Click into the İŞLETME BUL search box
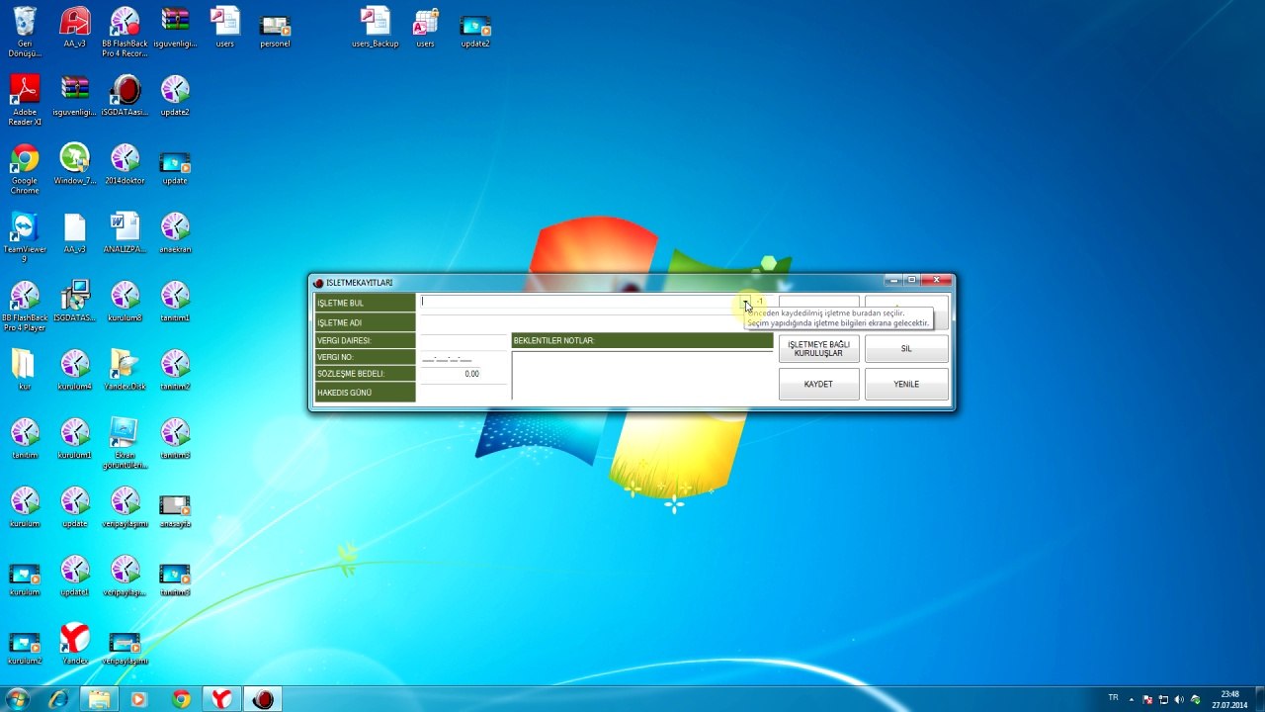Image resolution: width=1265 pixels, height=712 pixels. (x=580, y=302)
